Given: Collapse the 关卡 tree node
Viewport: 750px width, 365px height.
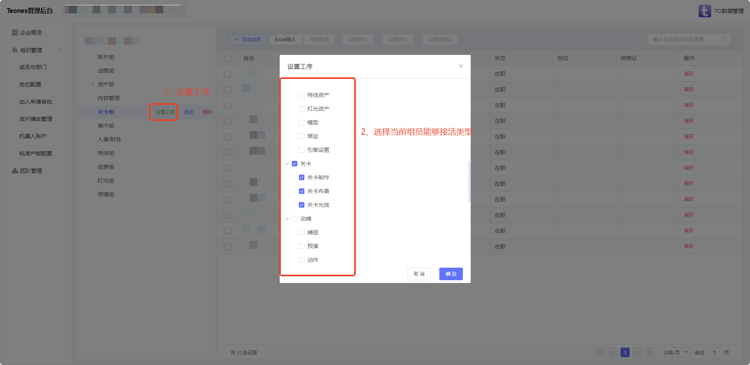Looking at the screenshot, I should pyautogui.click(x=288, y=164).
